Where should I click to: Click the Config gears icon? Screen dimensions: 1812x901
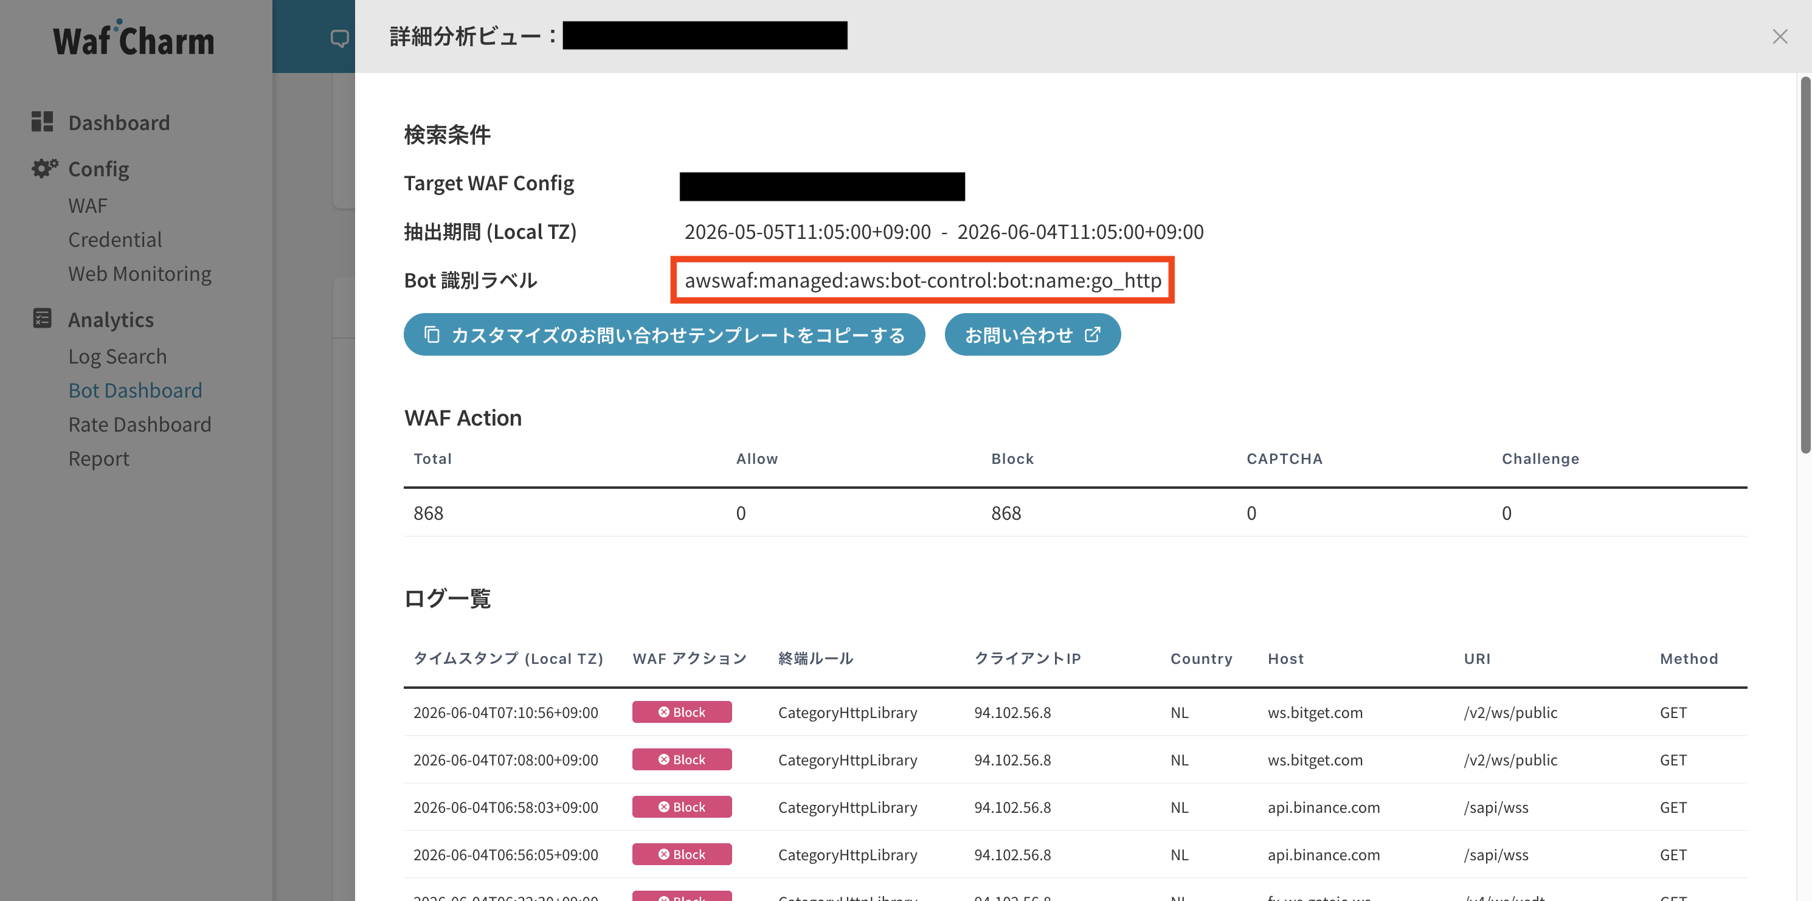pyautogui.click(x=44, y=168)
